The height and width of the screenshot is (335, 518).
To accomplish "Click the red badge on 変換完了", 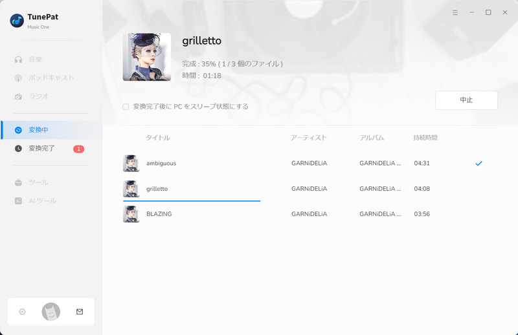I will coord(78,149).
